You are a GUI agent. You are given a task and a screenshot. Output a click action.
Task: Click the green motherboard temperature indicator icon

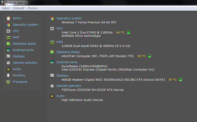click(x=149, y=56)
